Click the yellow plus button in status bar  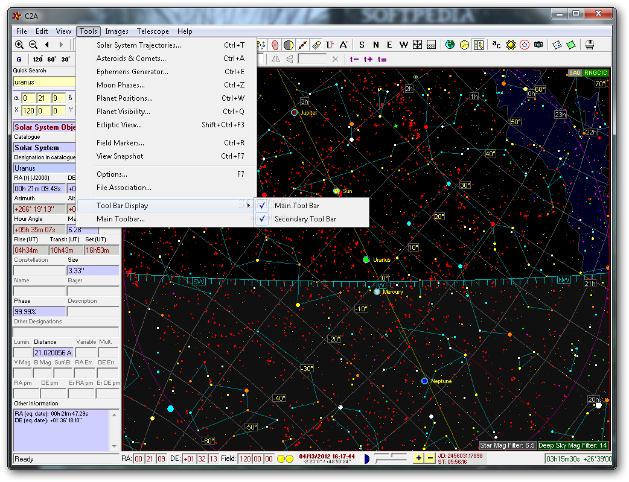click(x=418, y=458)
